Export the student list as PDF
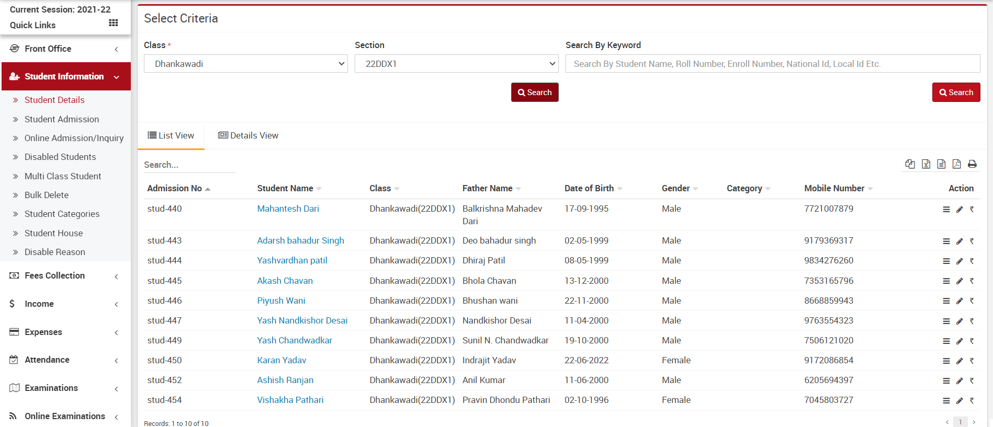The width and height of the screenshot is (993, 427). click(956, 164)
